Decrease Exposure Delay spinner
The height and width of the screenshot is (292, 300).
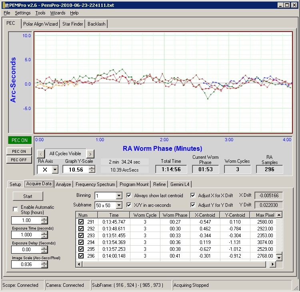coord(44,251)
